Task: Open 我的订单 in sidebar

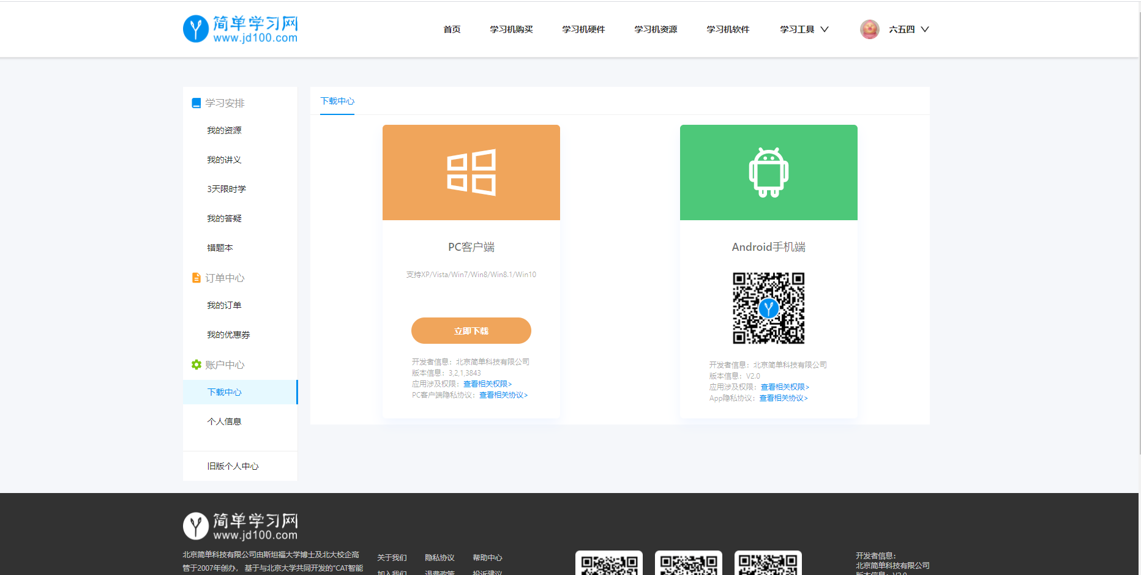Action: (224, 305)
